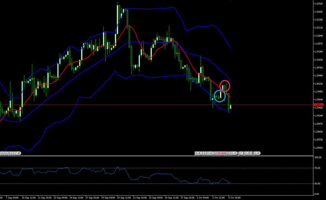Image resolution: width=326 pixels, height=200 pixels.
Task: Click the 1.32920 price scale label
Action: click(x=318, y=4)
